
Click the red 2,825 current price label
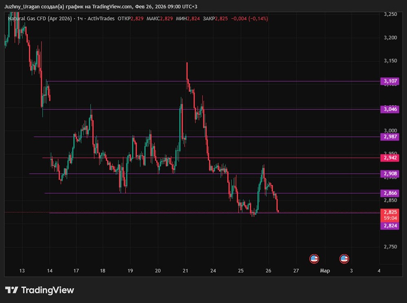tap(390, 212)
